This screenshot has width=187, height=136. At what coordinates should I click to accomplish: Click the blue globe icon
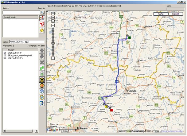tap(42, 91)
